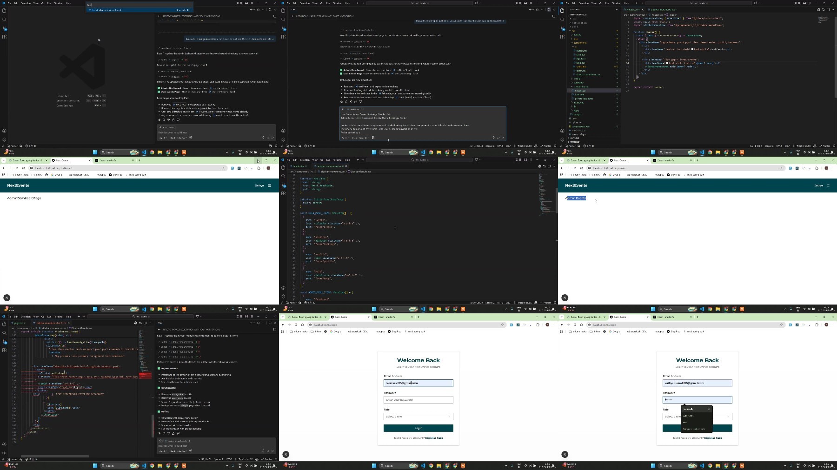Open Role dropdown on login form with empty password
Viewport: 837px width, 470px height.
[418, 417]
